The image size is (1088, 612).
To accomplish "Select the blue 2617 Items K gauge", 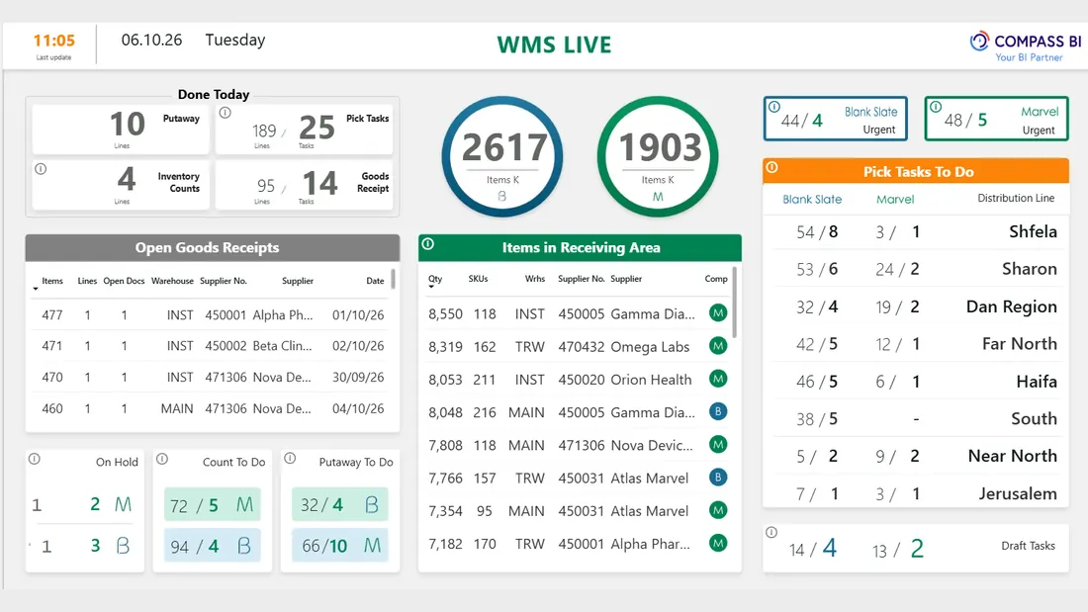I will tap(502, 156).
